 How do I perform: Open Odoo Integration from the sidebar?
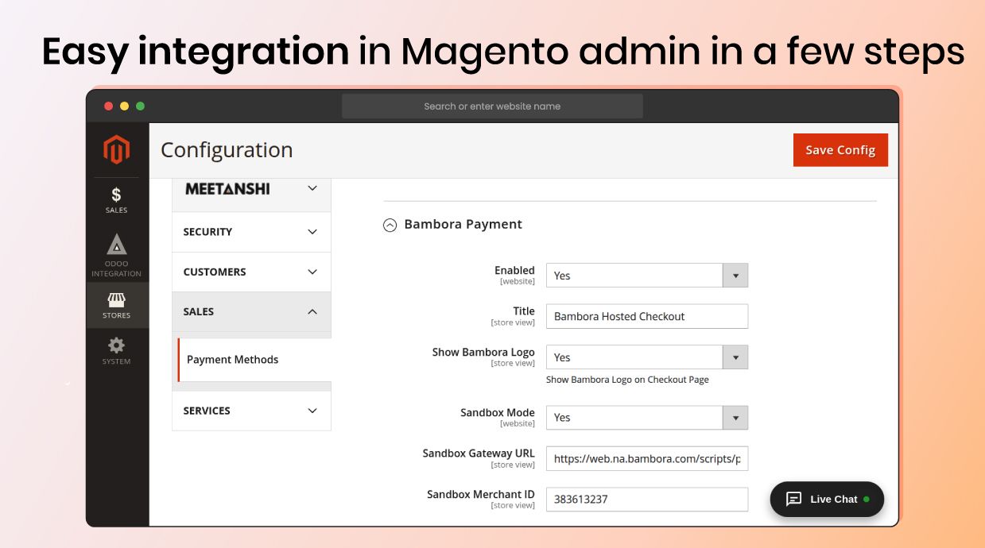tap(116, 252)
